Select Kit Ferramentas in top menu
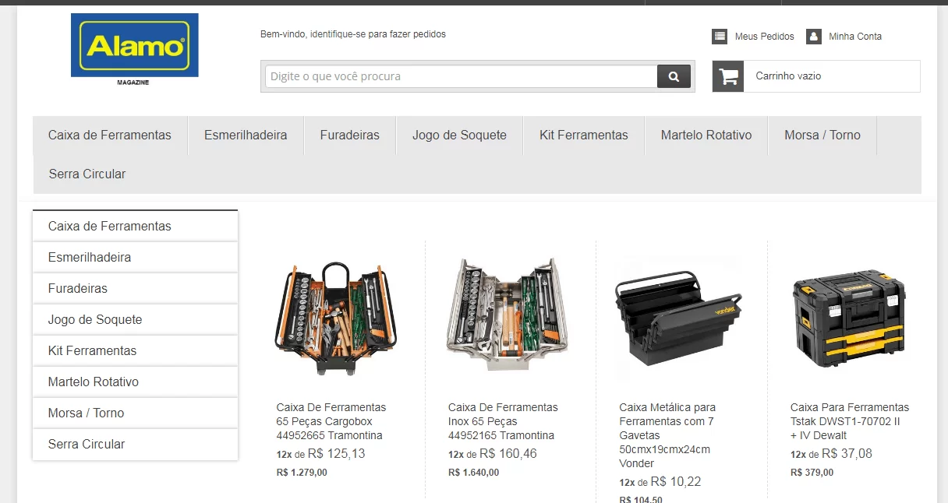This screenshot has height=503, width=948. coord(584,135)
